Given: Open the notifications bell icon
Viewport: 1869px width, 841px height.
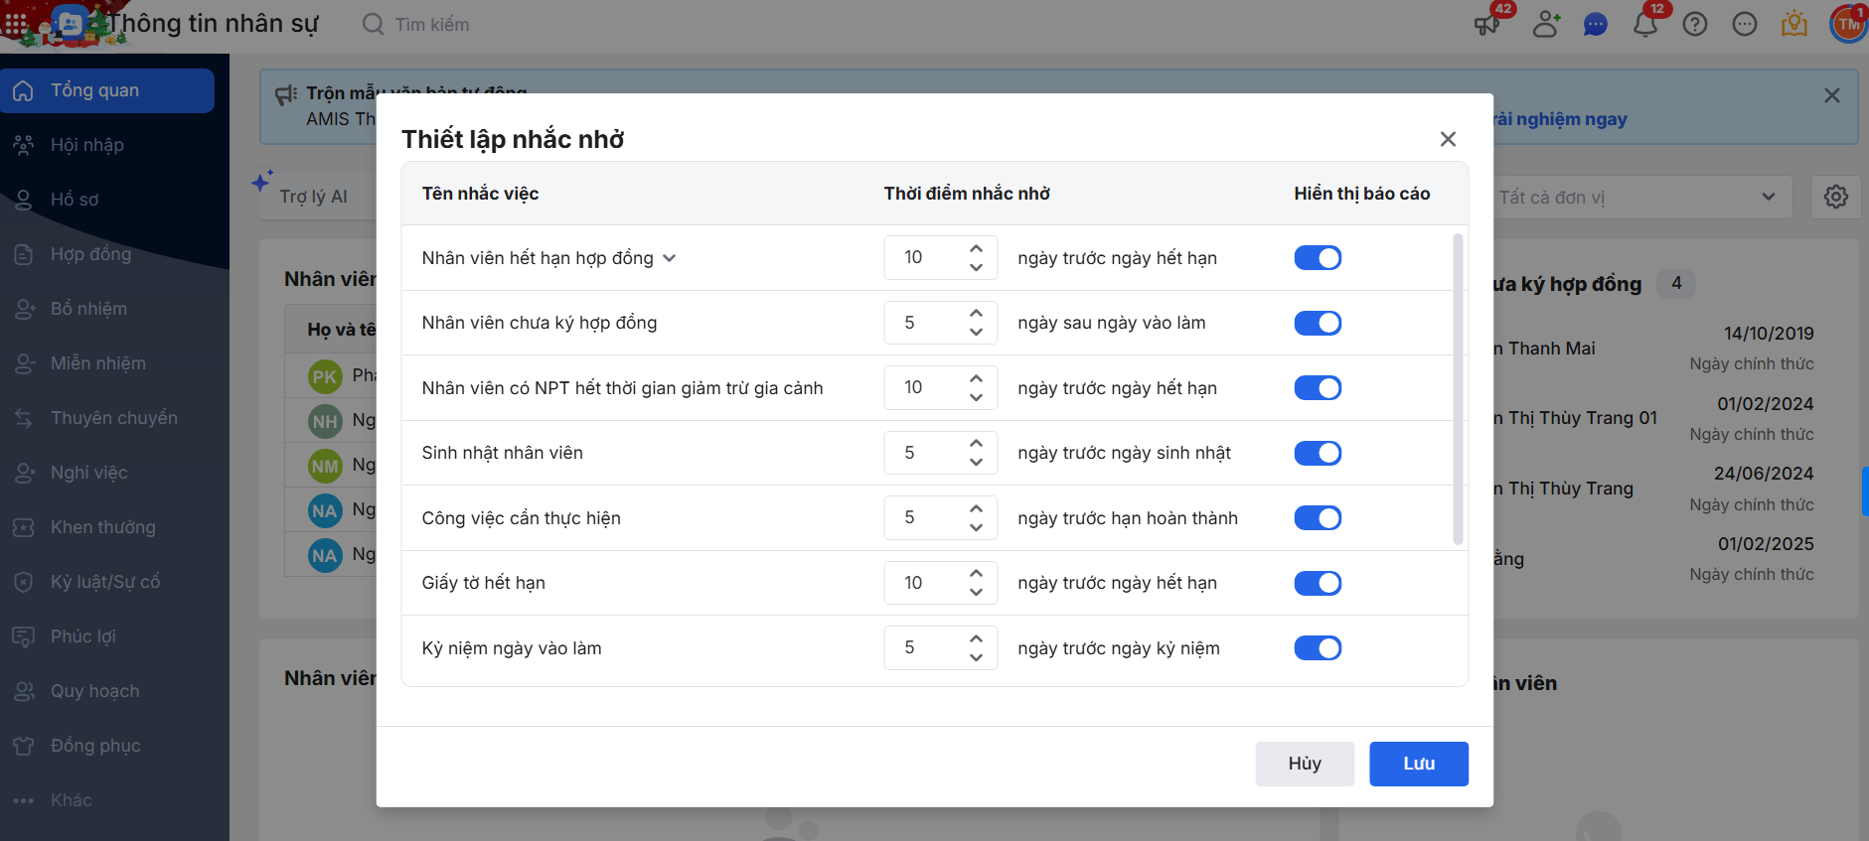Looking at the screenshot, I should [x=1644, y=24].
